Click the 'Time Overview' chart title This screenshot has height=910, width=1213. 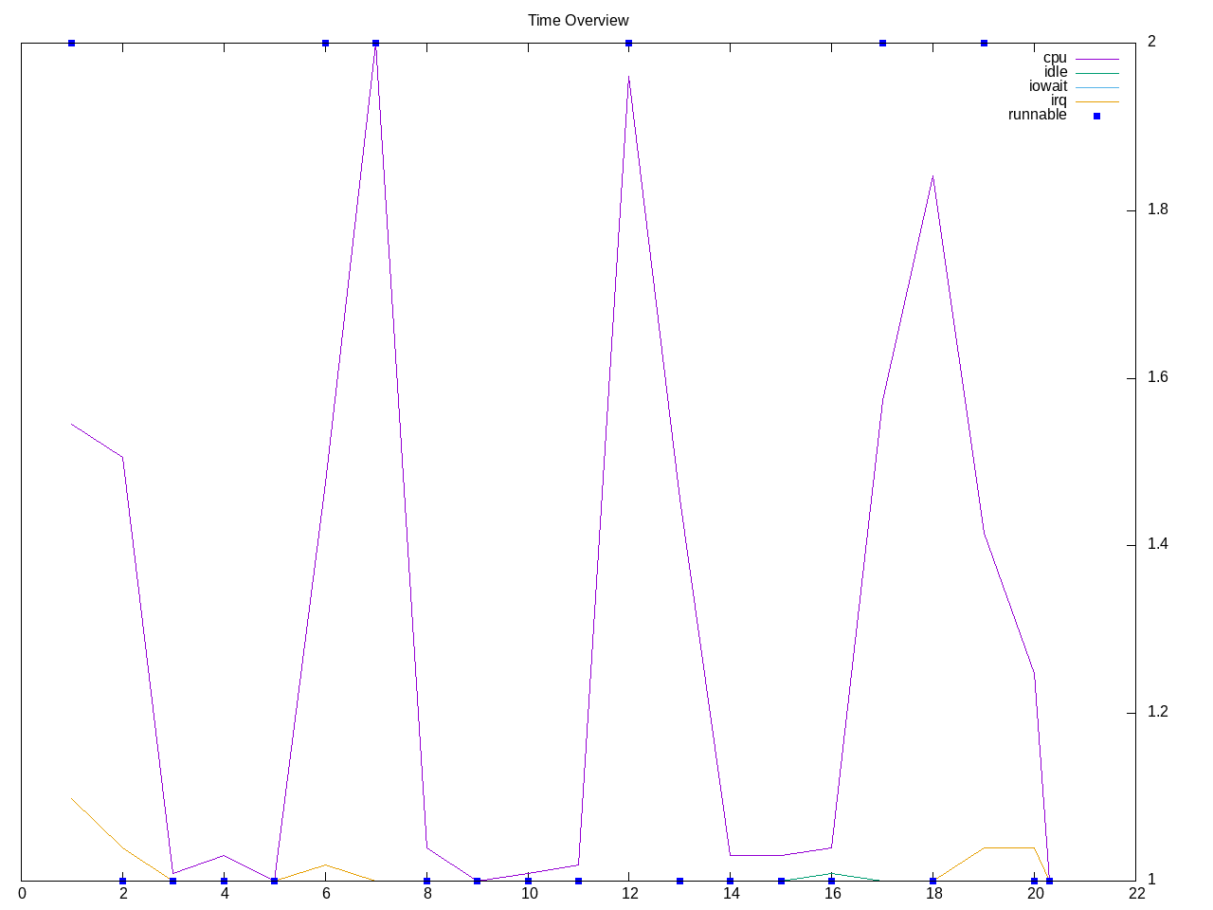[578, 20]
